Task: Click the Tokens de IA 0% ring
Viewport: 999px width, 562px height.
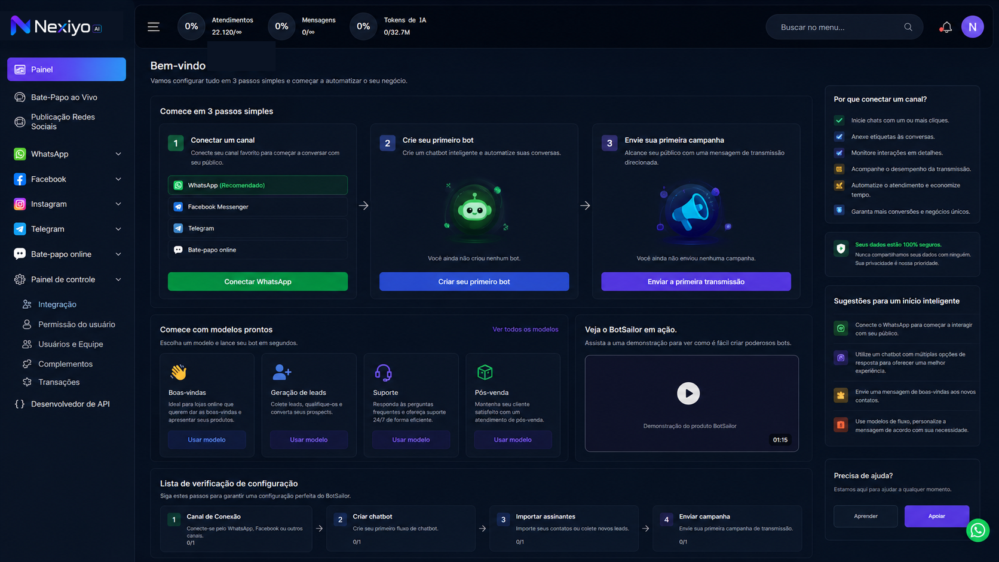Action: click(x=363, y=26)
